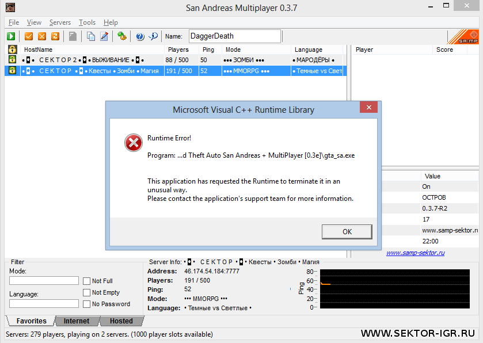The height and width of the screenshot is (343, 483).
Task: Open the Servers menu
Action: (x=60, y=22)
